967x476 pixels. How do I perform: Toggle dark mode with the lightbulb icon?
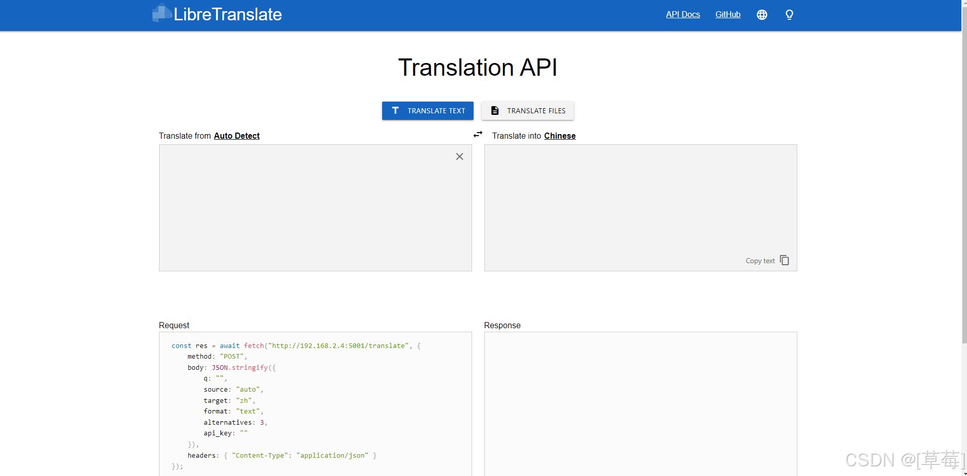[x=789, y=14]
